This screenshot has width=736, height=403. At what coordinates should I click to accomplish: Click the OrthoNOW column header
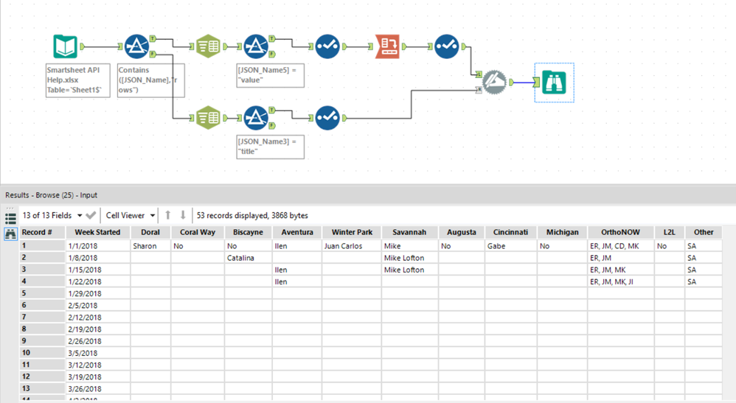pyautogui.click(x=620, y=232)
